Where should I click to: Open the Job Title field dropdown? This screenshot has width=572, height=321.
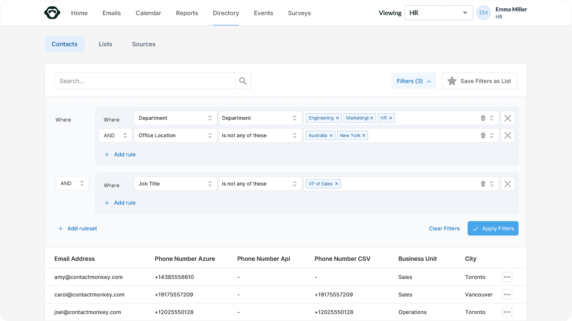click(x=175, y=184)
